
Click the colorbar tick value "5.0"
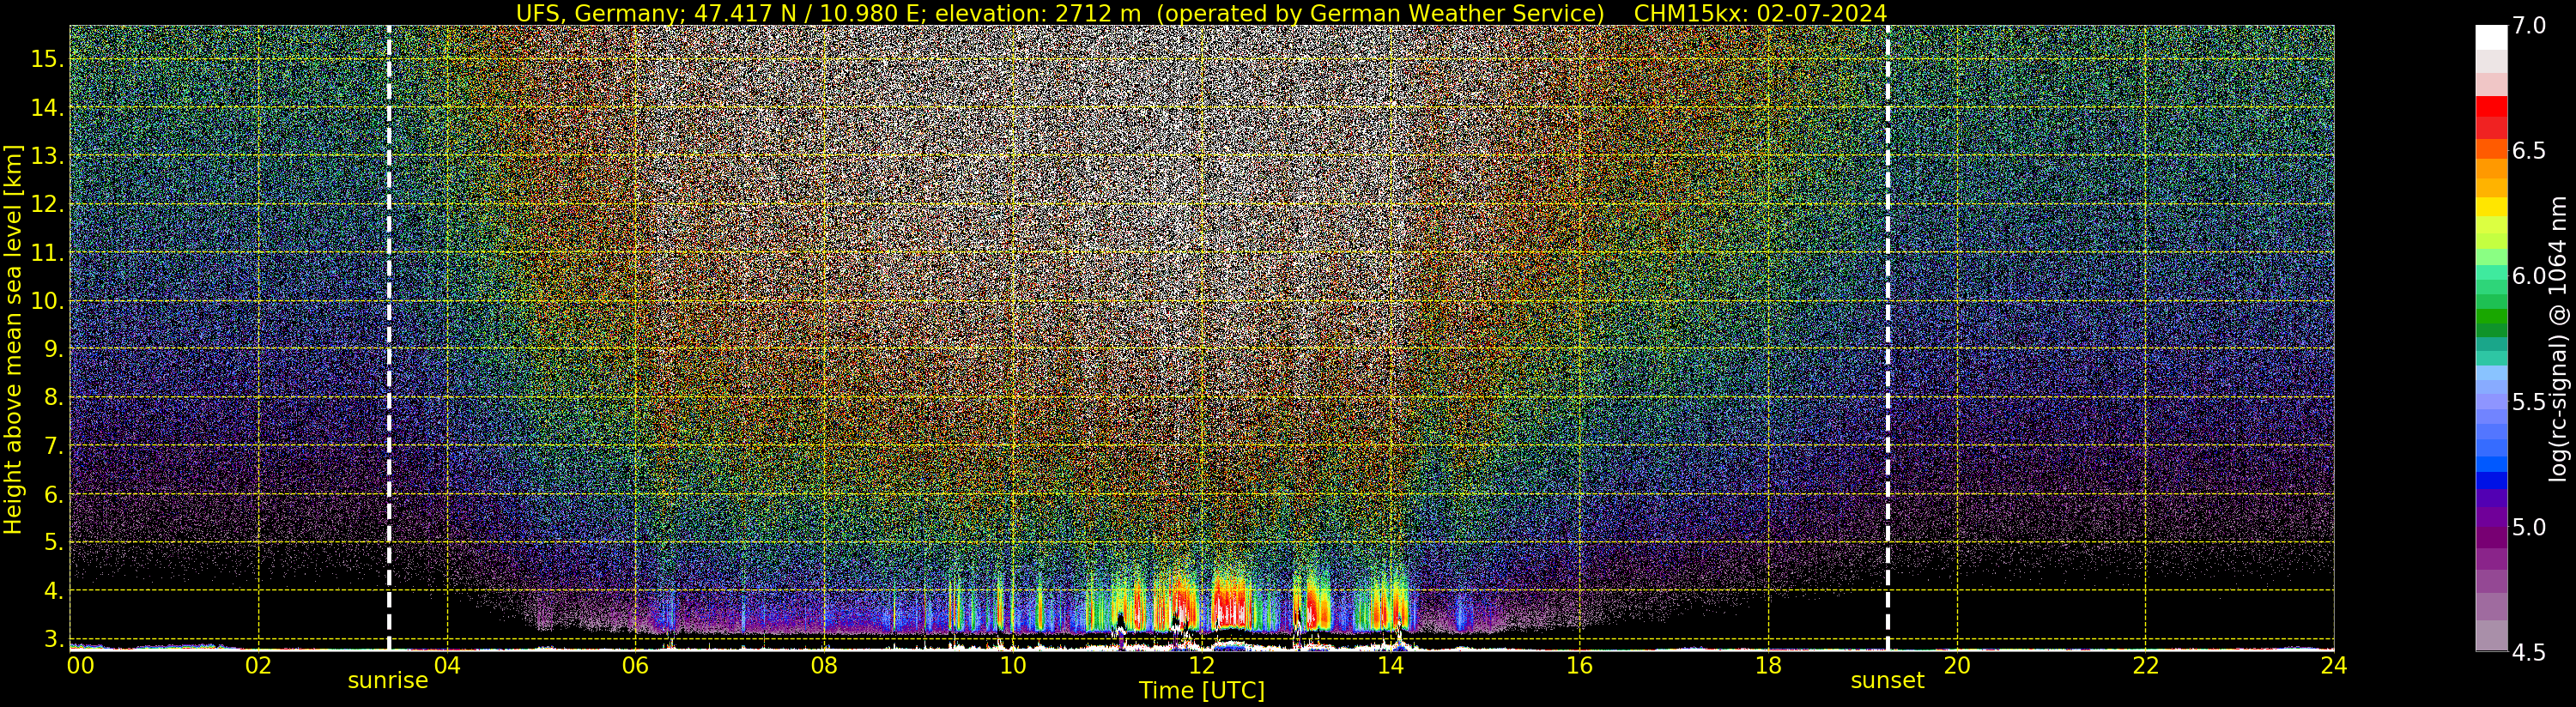click(2528, 527)
